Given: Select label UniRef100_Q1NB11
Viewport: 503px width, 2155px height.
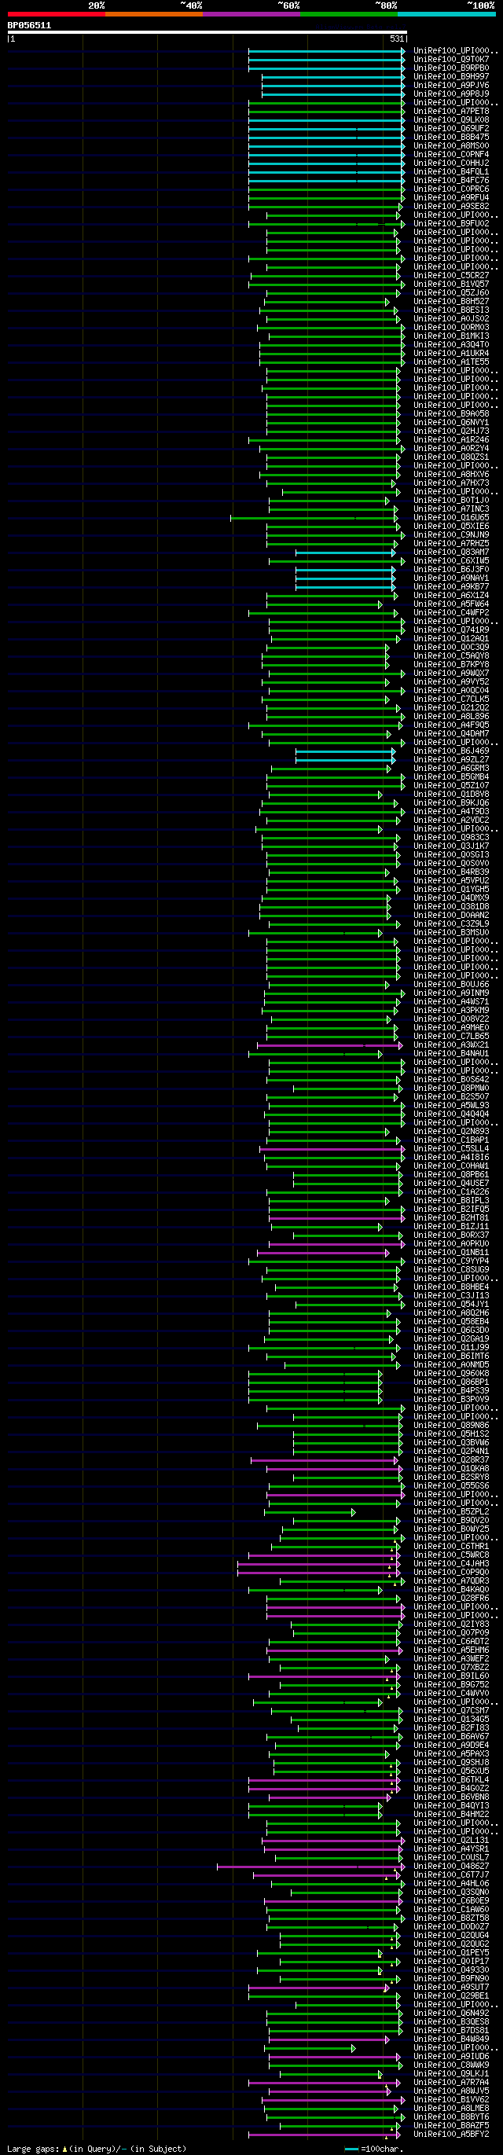Looking at the screenshot, I should (451, 1252).
